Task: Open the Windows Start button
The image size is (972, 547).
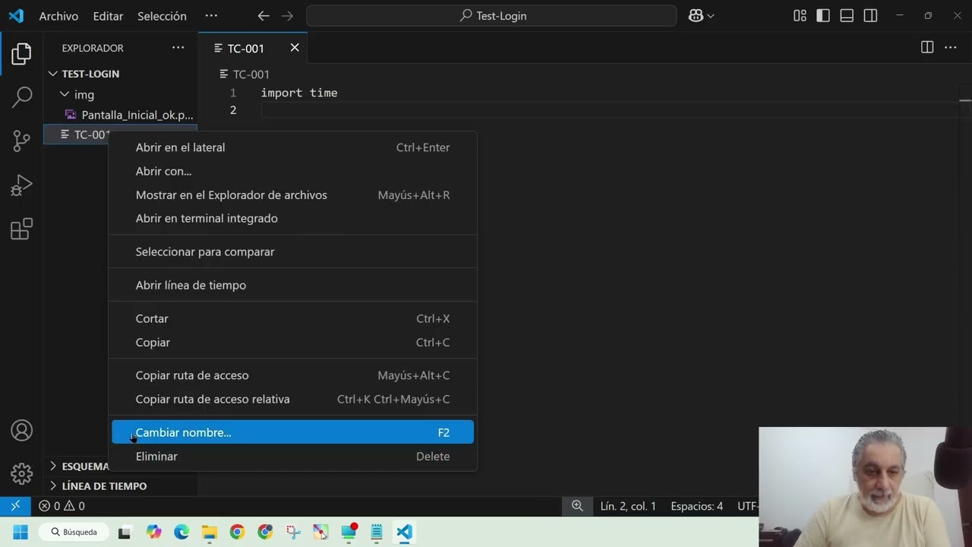Action: click(x=21, y=532)
